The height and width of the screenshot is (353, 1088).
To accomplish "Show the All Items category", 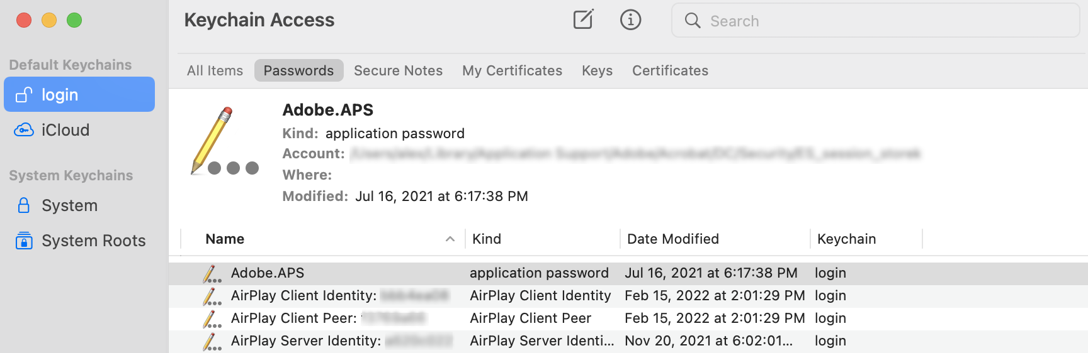I will coord(215,70).
